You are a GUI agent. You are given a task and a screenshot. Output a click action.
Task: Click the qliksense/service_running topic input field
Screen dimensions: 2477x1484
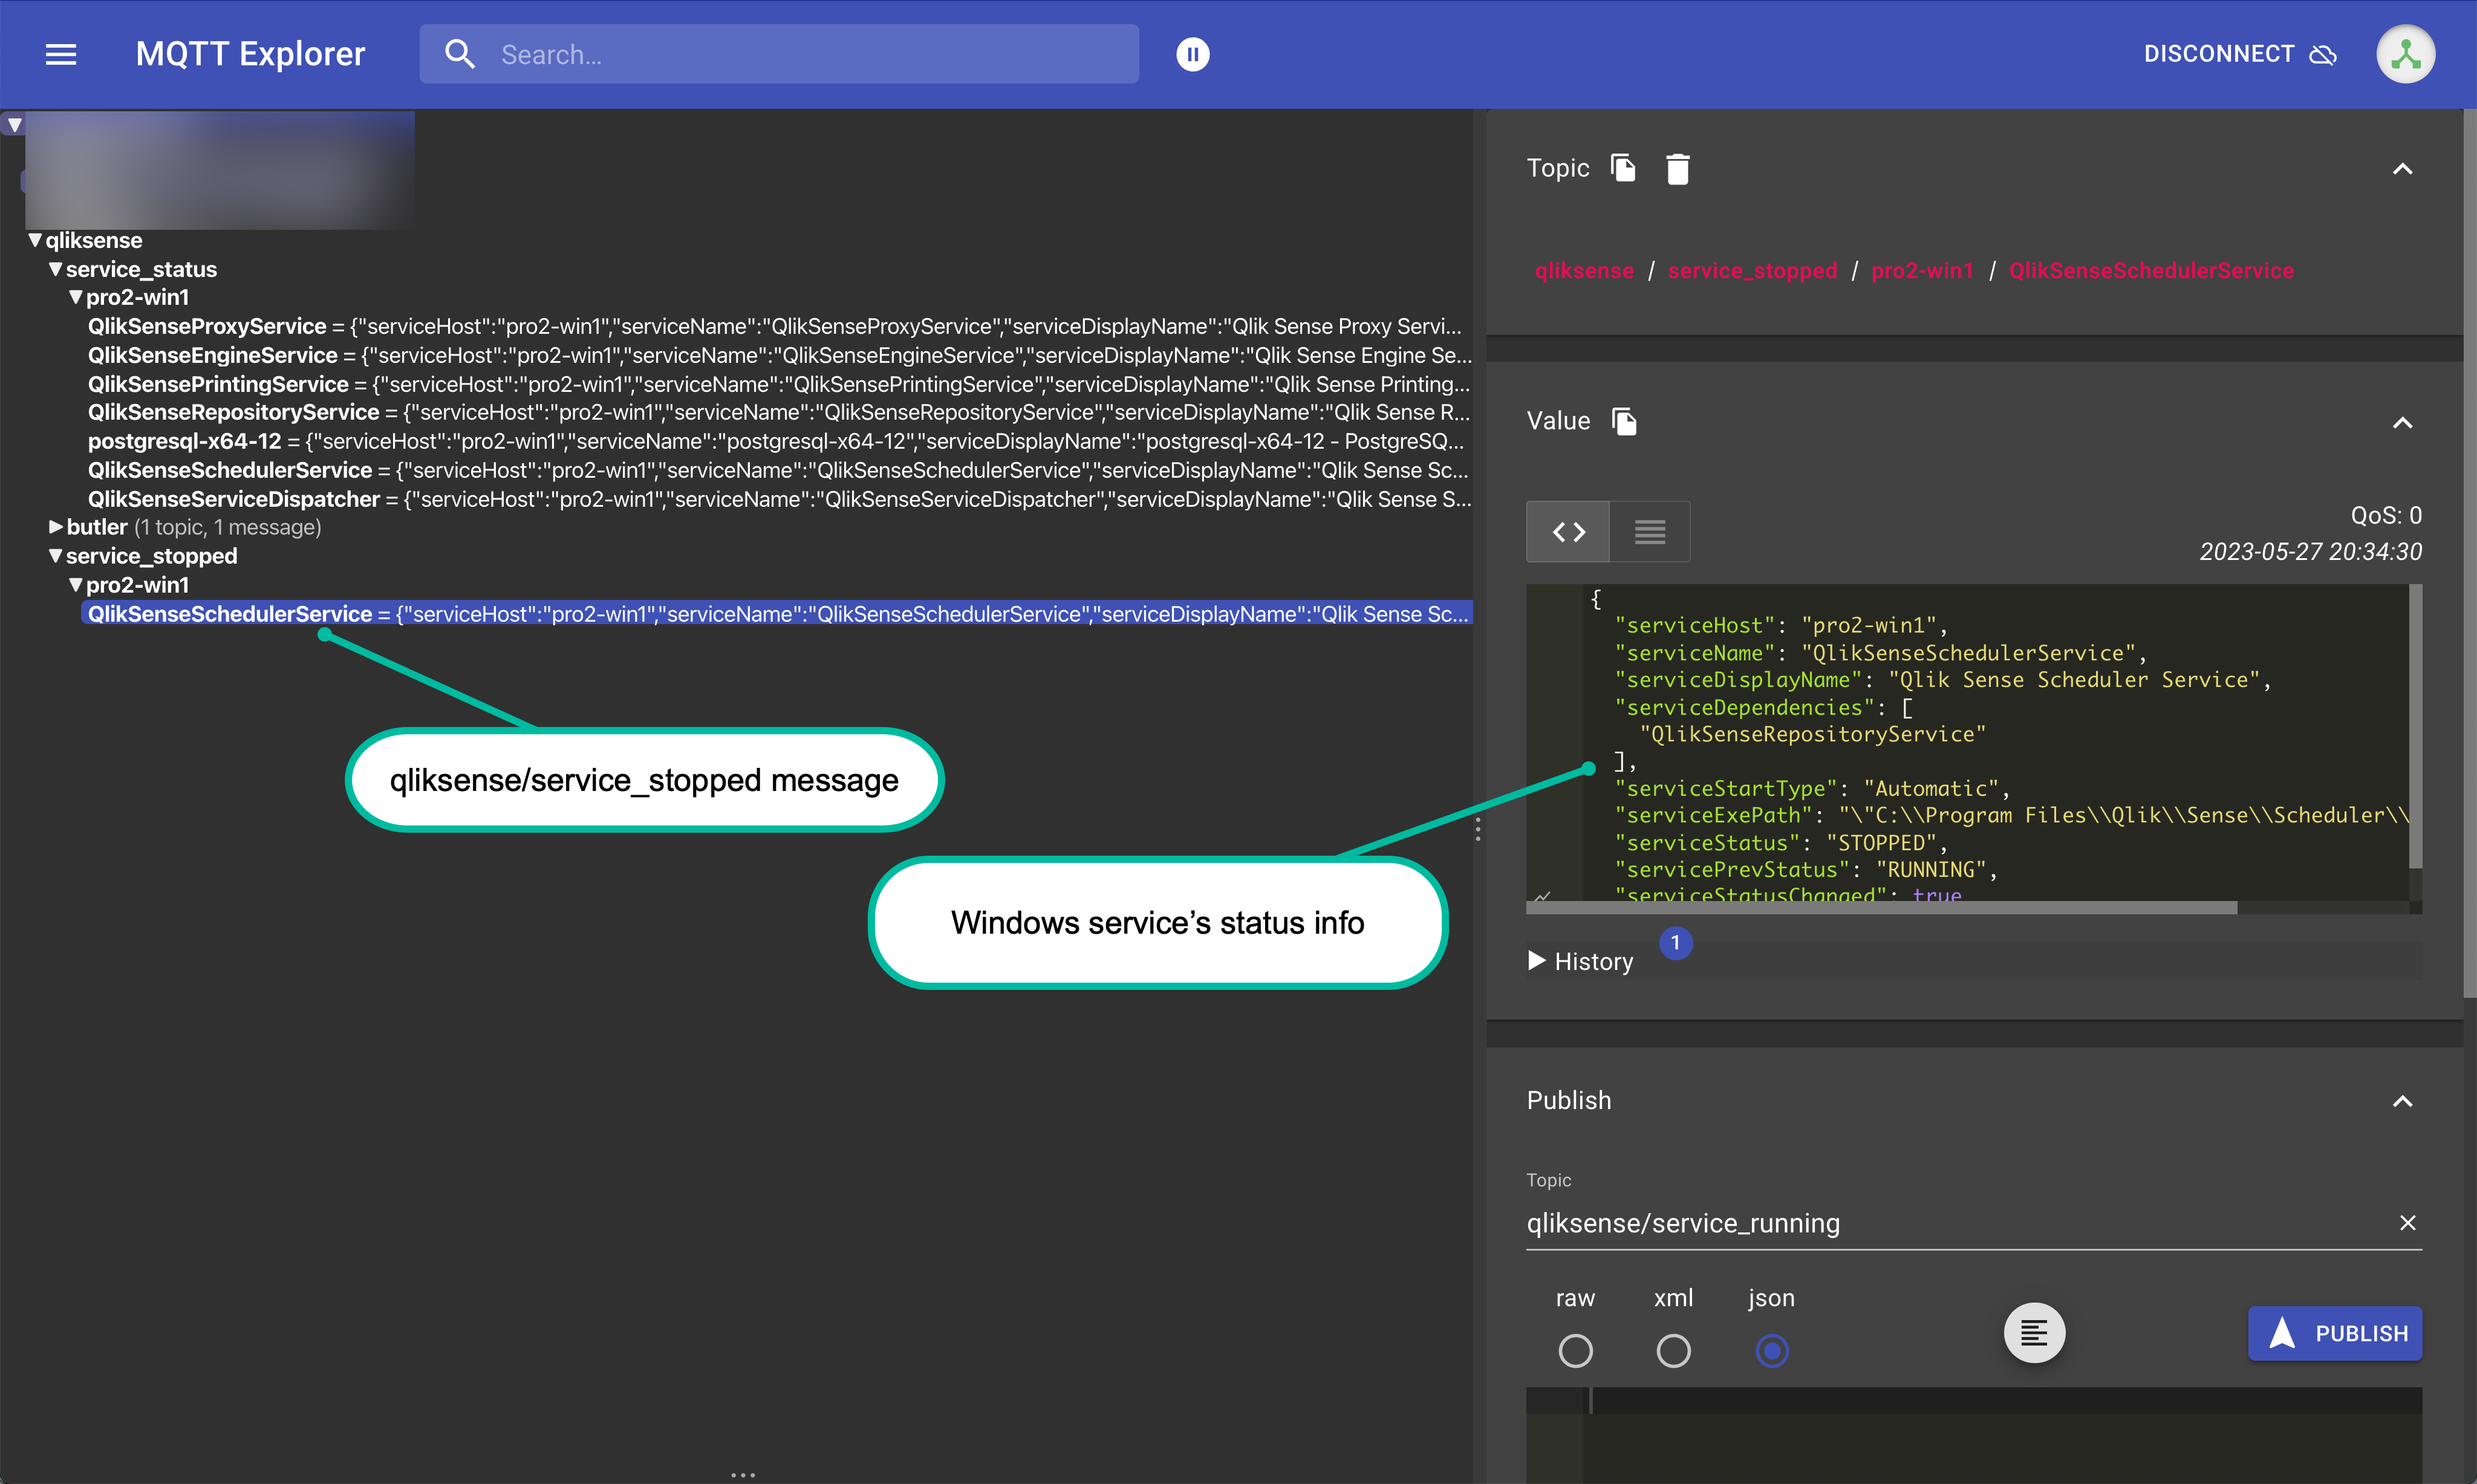tap(1900, 1223)
